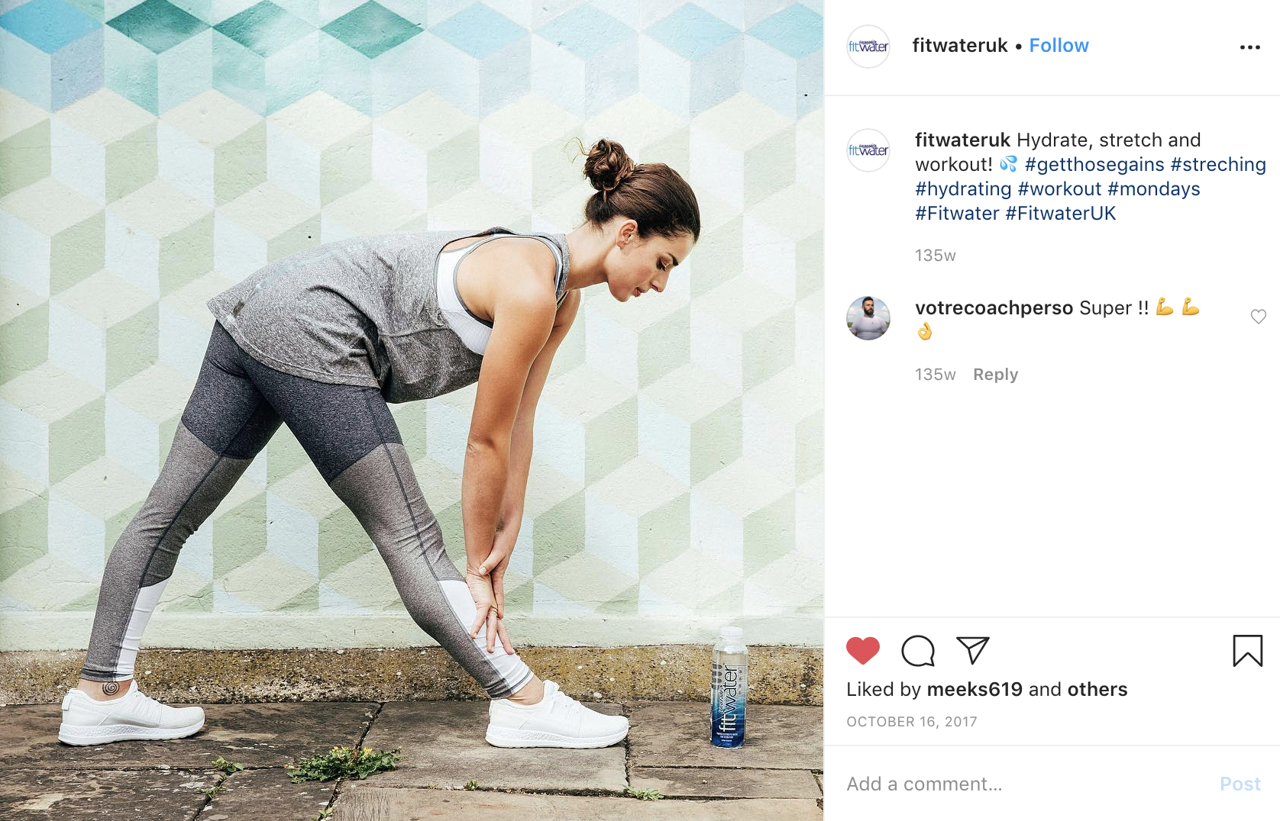The height and width of the screenshot is (821, 1280).
Task: View votrecoachperso's profile avatar
Action: point(868,318)
